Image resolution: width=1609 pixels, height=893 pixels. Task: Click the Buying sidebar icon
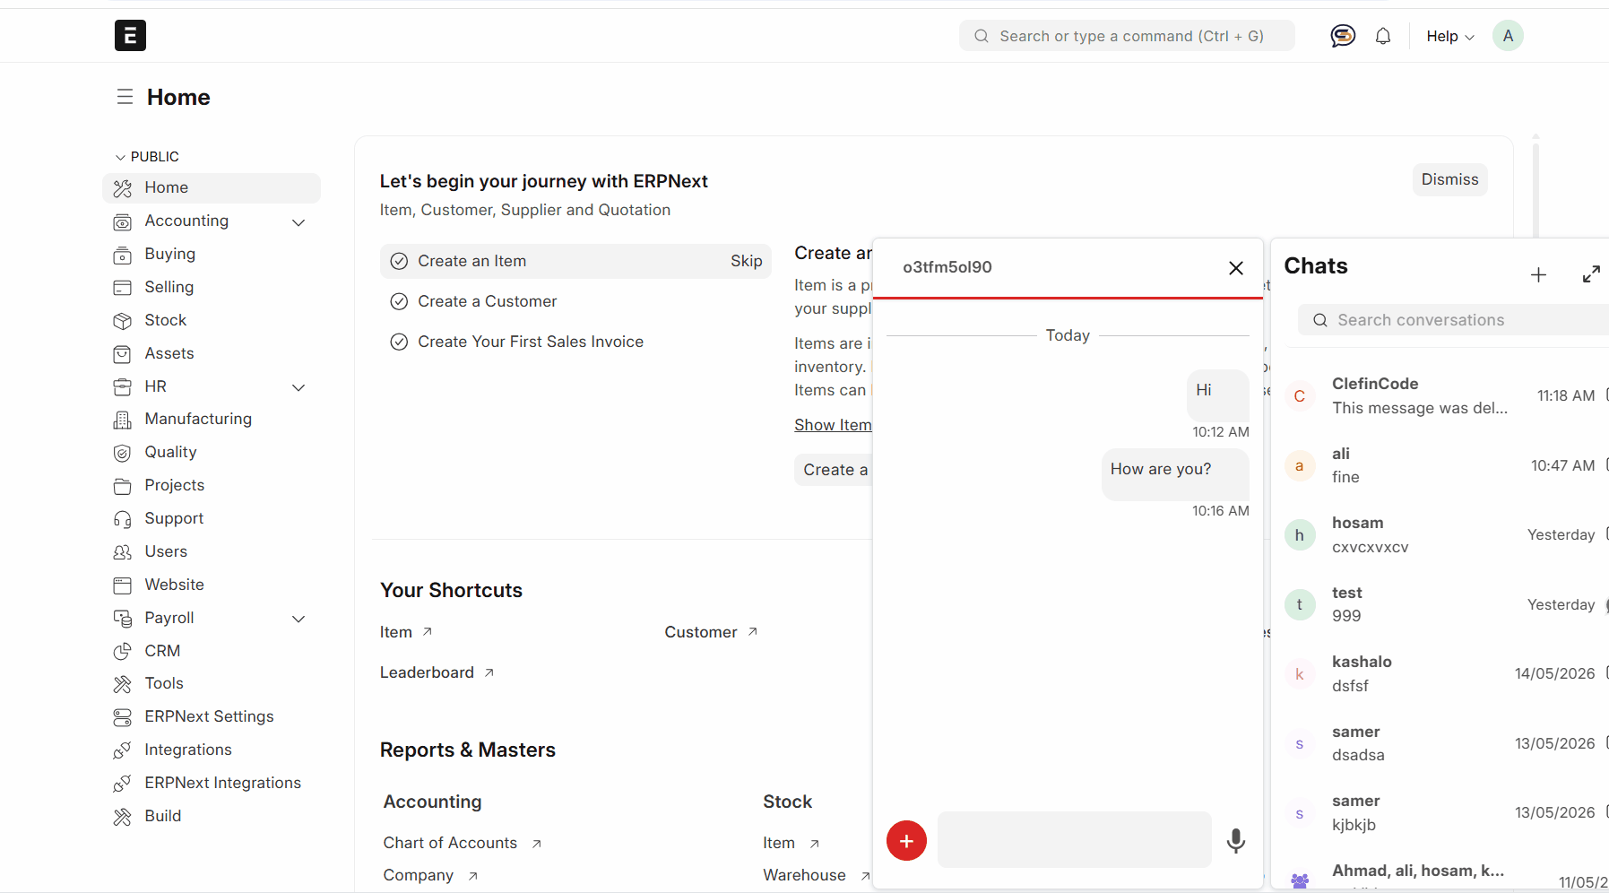pyautogui.click(x=123, y=255)
